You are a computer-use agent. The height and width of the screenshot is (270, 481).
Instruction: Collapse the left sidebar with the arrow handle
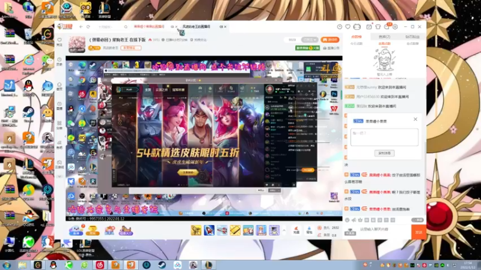click(x=65, y=136)
